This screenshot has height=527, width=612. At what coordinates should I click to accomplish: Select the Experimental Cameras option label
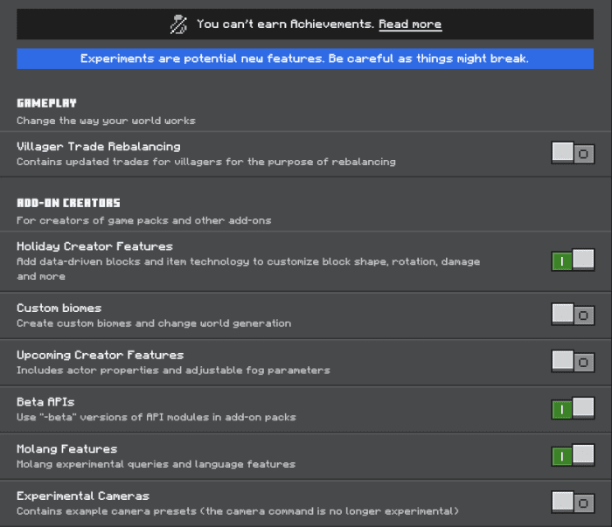pyautogui.click(x=83, y=496)
